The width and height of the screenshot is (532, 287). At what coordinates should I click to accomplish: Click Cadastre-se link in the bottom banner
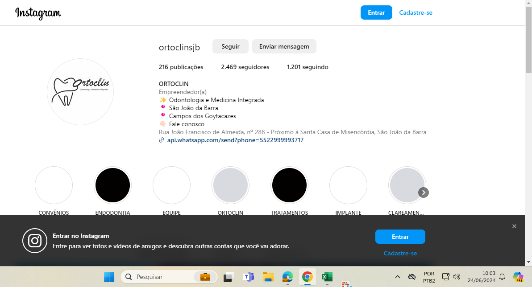click(x=400, y=253)
